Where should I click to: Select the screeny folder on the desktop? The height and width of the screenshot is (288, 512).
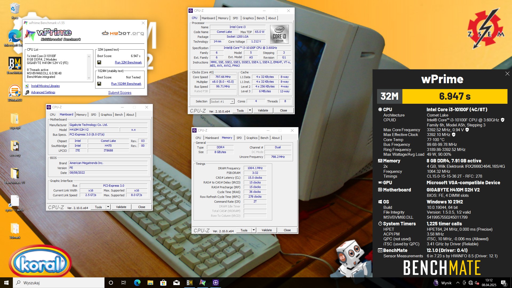pyautogui.click(x=15, y=148)
